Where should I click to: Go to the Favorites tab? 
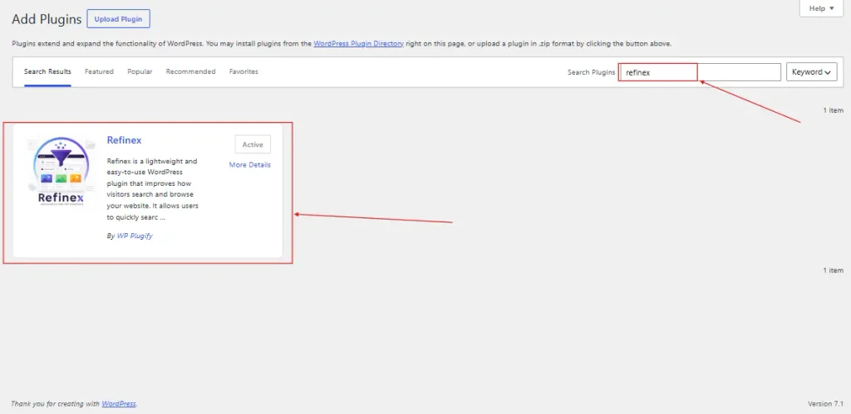tap(243, 71)
